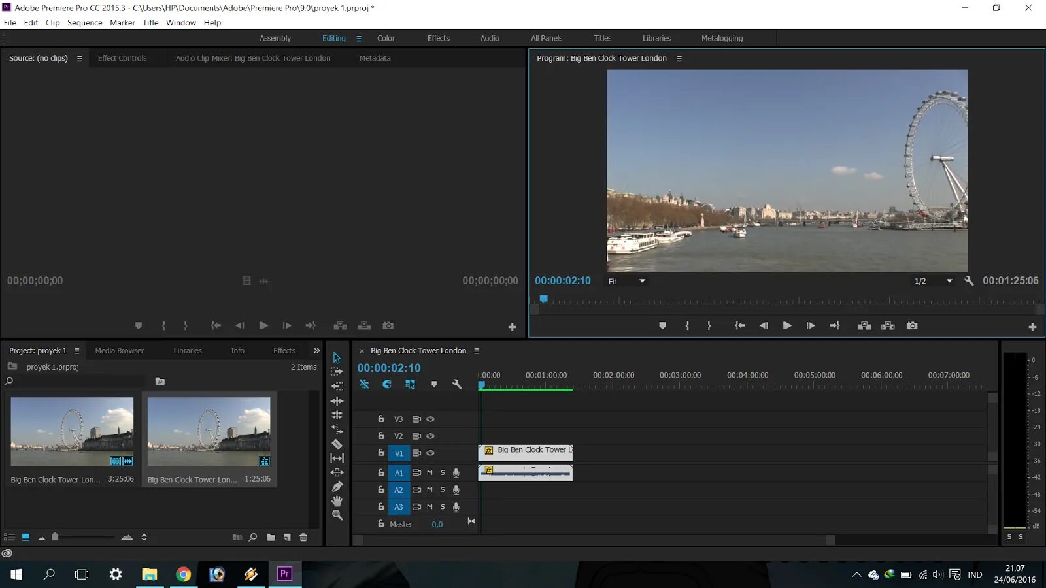Create a new bin in Project panel
1046x588 pixels.
(x=271, y=537)
